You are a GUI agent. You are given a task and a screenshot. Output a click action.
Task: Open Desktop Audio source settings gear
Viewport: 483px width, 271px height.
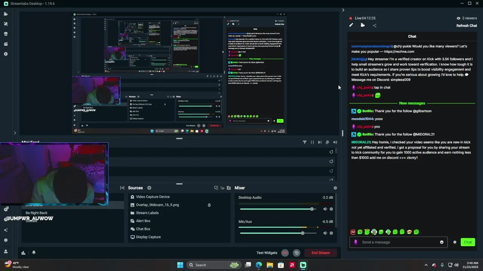[331, 209]
